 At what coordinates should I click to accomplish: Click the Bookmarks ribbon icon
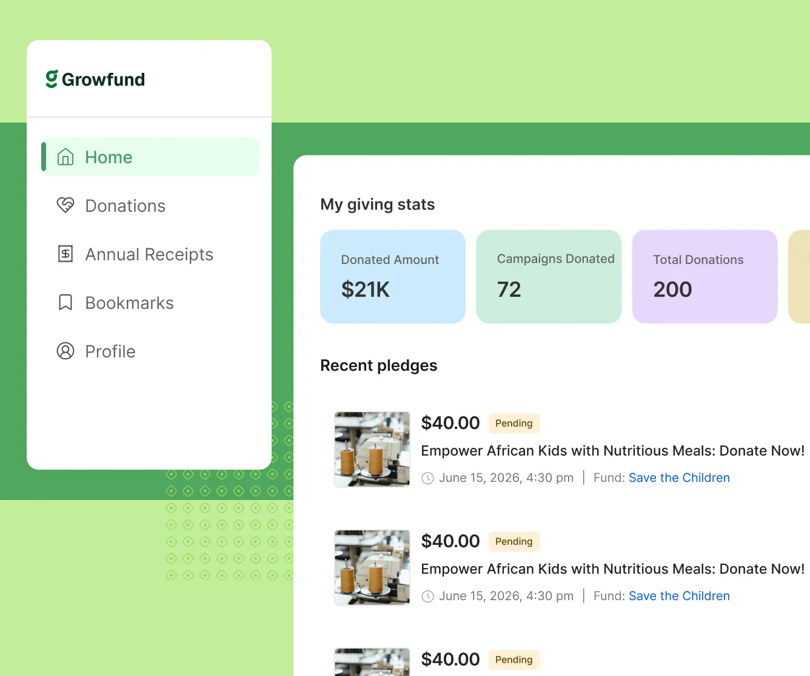pos(65,303)
